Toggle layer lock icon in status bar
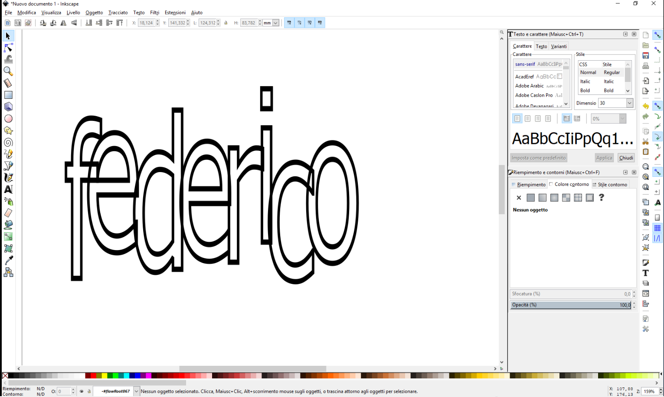This screenshot has width=664, height=397. (89, 391)
